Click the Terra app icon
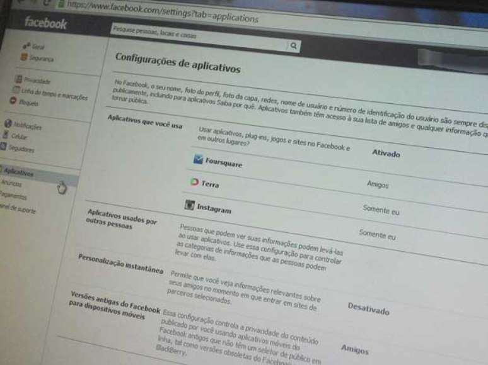Viewport: 488px width, 365px height. point(195,182)
